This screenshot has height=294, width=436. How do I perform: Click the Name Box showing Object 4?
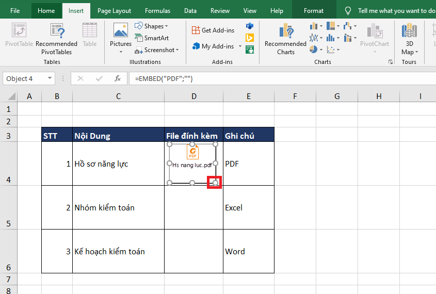pos(25,78)
